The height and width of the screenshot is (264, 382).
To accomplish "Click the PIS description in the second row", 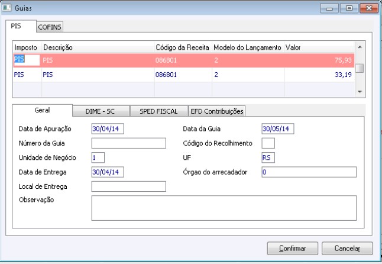I will click(x=48, y=75).
